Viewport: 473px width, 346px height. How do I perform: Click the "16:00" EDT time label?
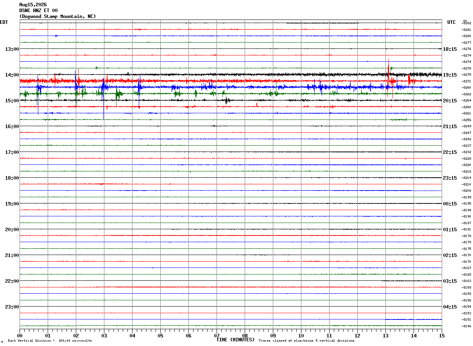pos(12,127)
